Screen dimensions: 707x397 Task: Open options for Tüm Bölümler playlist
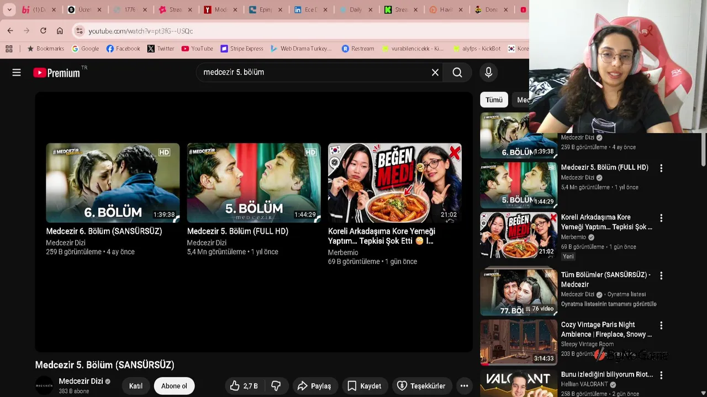[x=661, y=276]
